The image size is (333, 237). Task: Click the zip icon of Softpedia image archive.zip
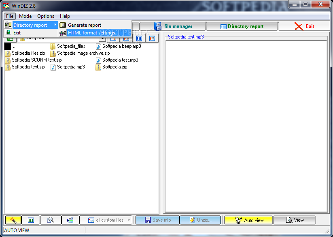coord(53,53)
